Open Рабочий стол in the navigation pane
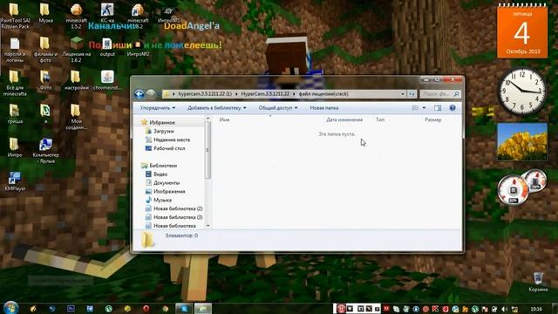 coord(169,148)
